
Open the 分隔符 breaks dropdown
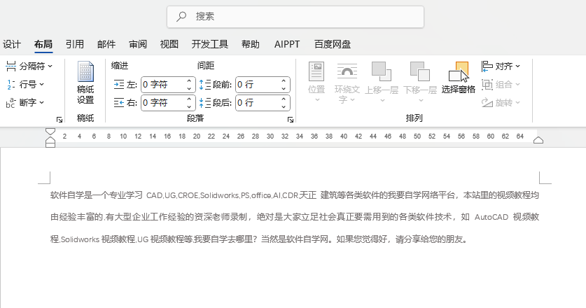pos(29,66)
